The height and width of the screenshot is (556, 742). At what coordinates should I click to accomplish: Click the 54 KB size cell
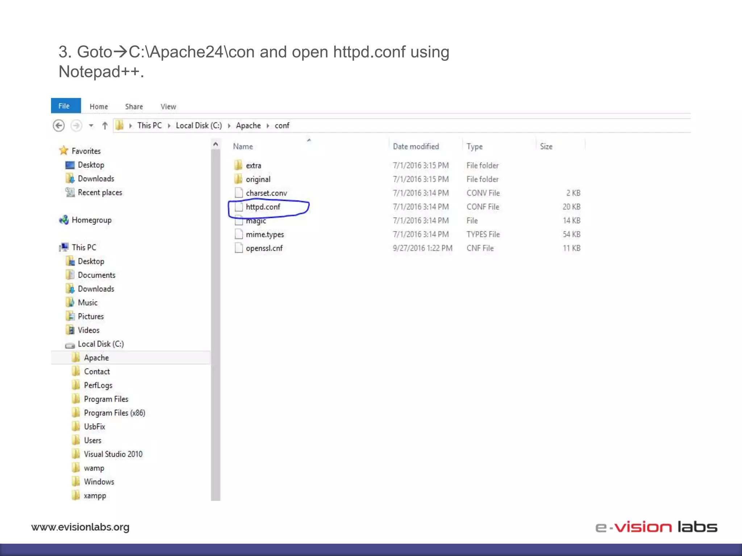pos(571,234)
